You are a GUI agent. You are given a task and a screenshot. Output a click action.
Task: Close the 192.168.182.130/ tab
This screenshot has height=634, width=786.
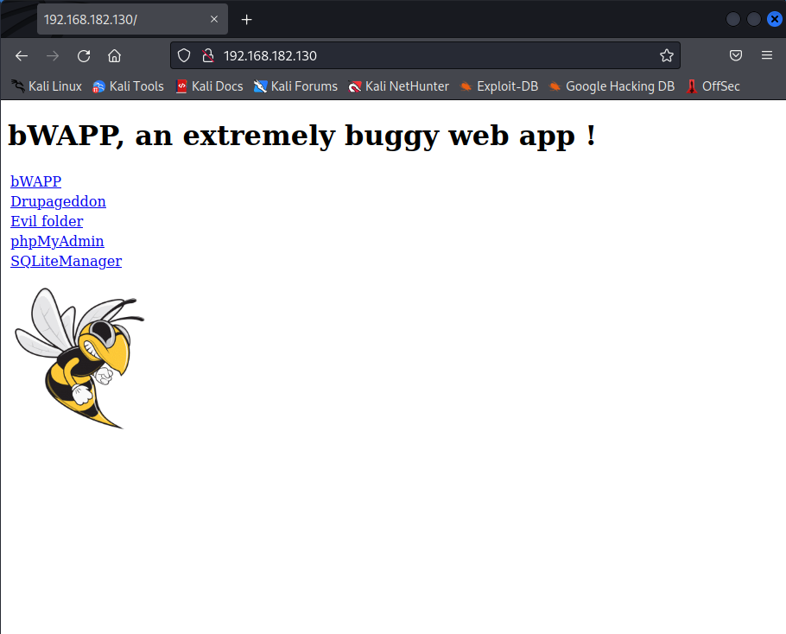tap(214, 19)
